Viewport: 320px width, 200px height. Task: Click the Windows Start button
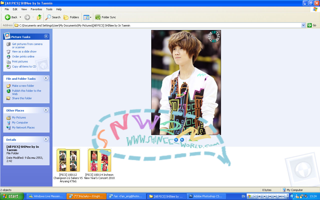tap(12, 196)
